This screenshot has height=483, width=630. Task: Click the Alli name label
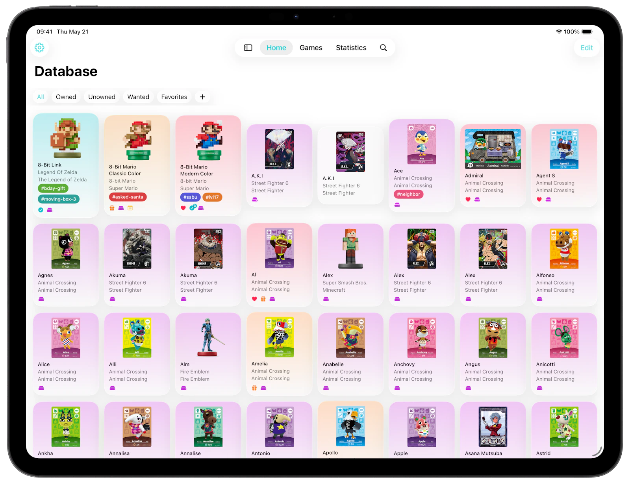[x=113, y=365]
